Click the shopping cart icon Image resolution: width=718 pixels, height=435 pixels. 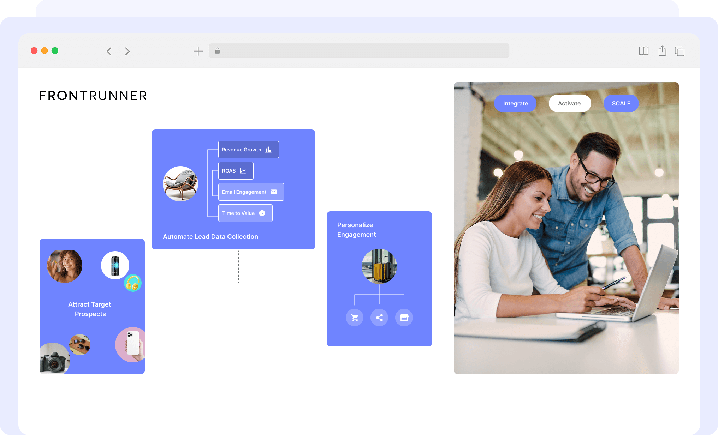(x=355, y=318)
